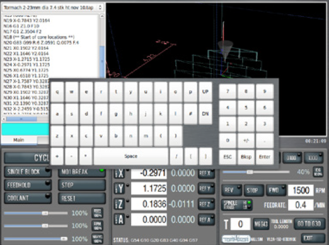This screenshot has width=329, height=245.
Task: Click the 5 key on numeric keypad
Action: (x=246, y=108)
